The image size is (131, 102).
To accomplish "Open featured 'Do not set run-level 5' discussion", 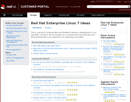I will click(x=64, y=63).
